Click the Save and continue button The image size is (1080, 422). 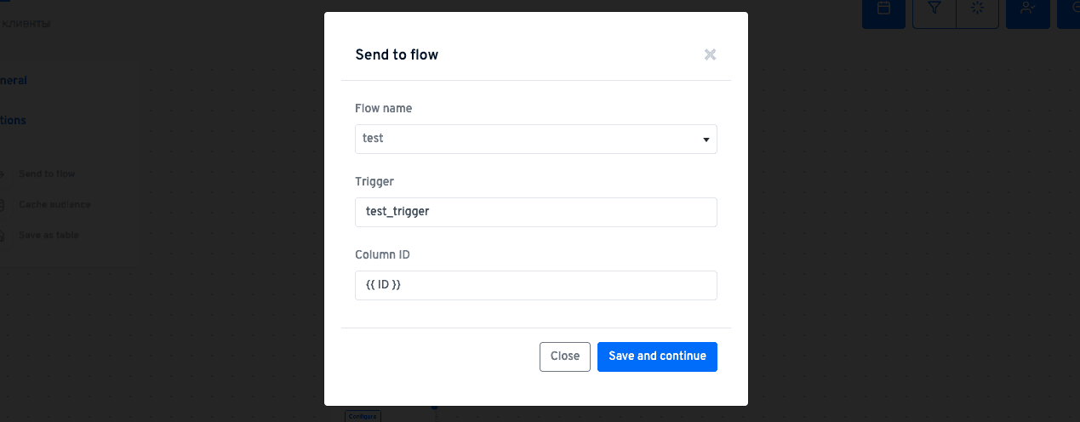click(x=657, y=356)
